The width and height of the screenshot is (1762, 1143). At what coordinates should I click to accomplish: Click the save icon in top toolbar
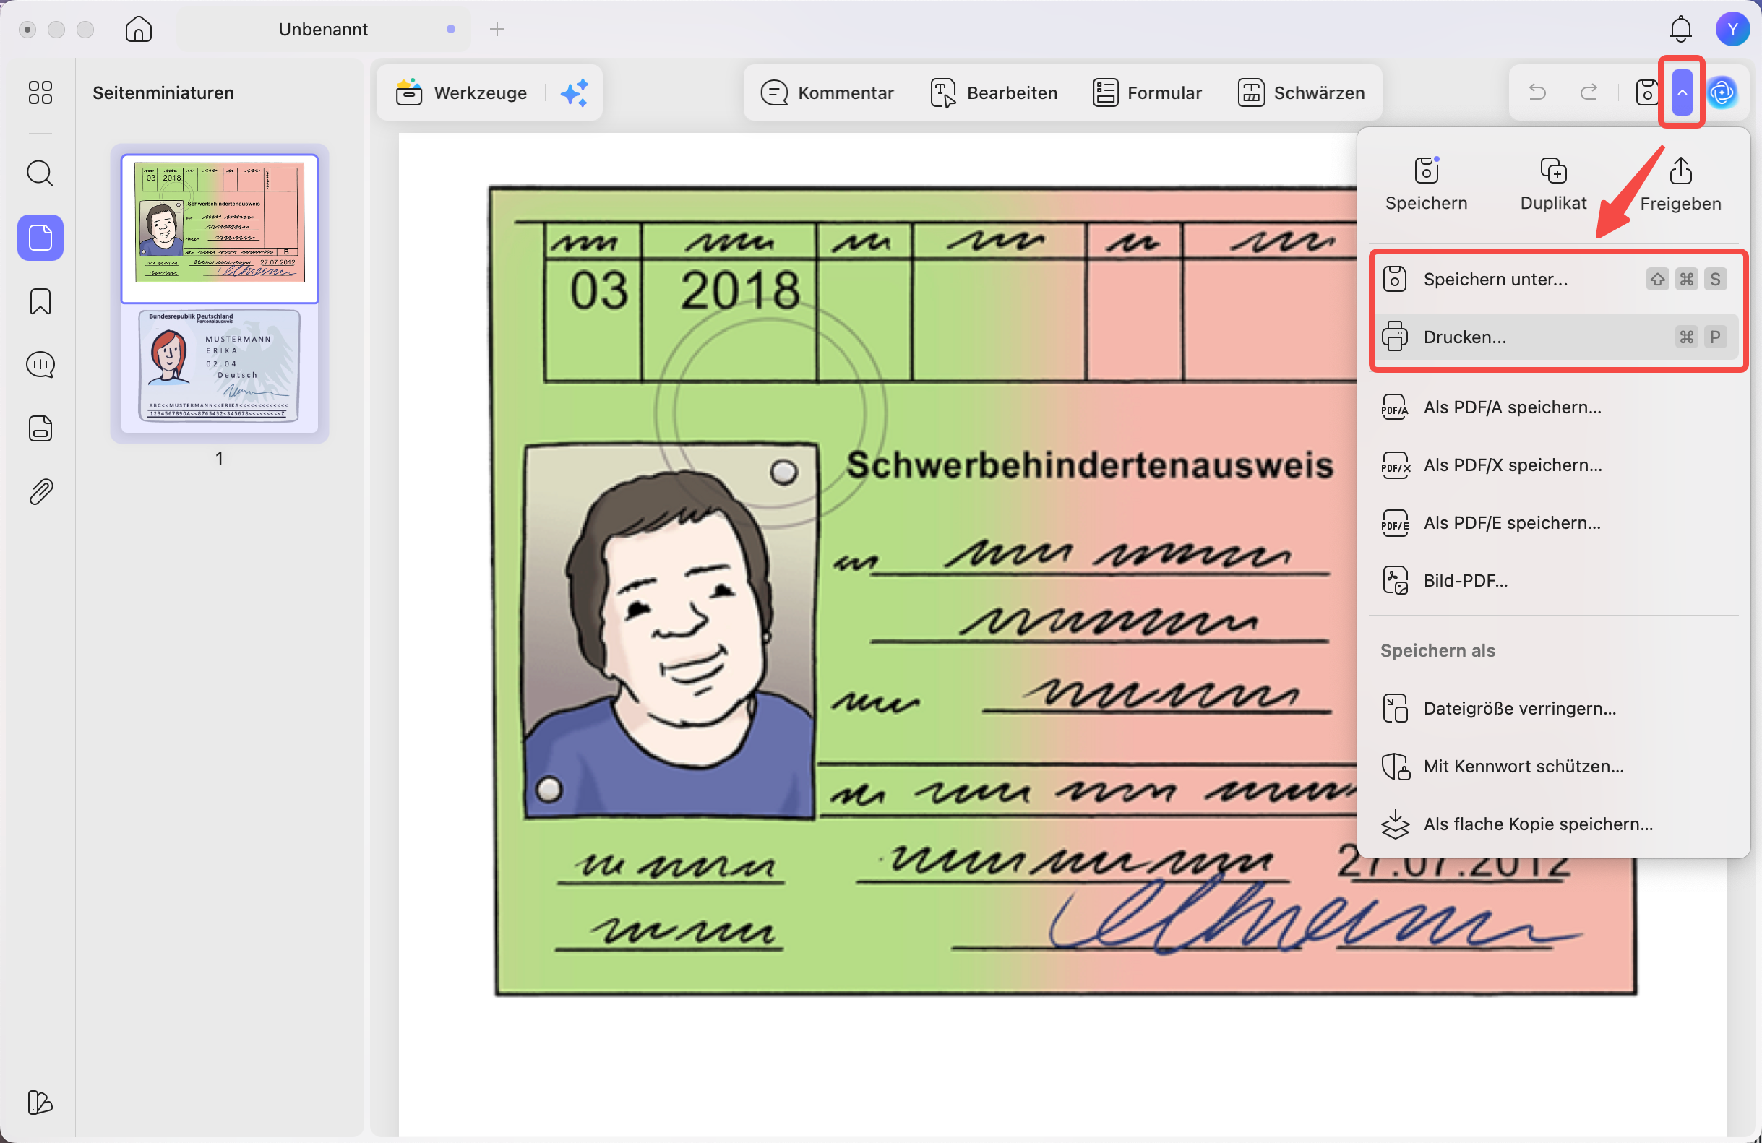pos(1646,92)
